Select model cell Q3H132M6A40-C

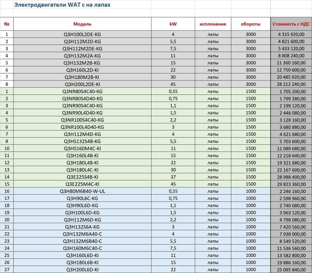point(82,234)
